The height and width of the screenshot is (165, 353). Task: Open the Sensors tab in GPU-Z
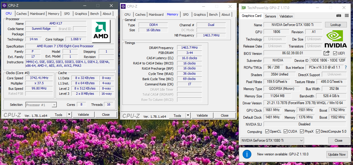(x=271, y=16)
